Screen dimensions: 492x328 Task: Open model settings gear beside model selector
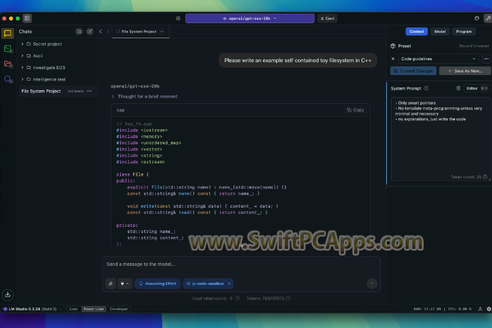click(178, 18)
